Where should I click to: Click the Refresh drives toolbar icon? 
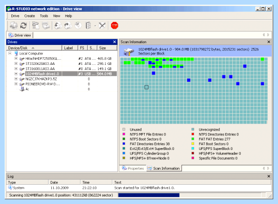pyautogui.click(x=24, y=25)
